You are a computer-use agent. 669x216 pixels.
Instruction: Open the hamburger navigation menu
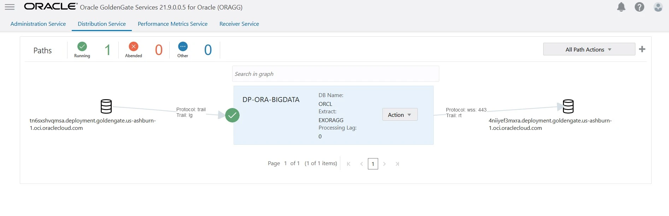tap(10, 7)
